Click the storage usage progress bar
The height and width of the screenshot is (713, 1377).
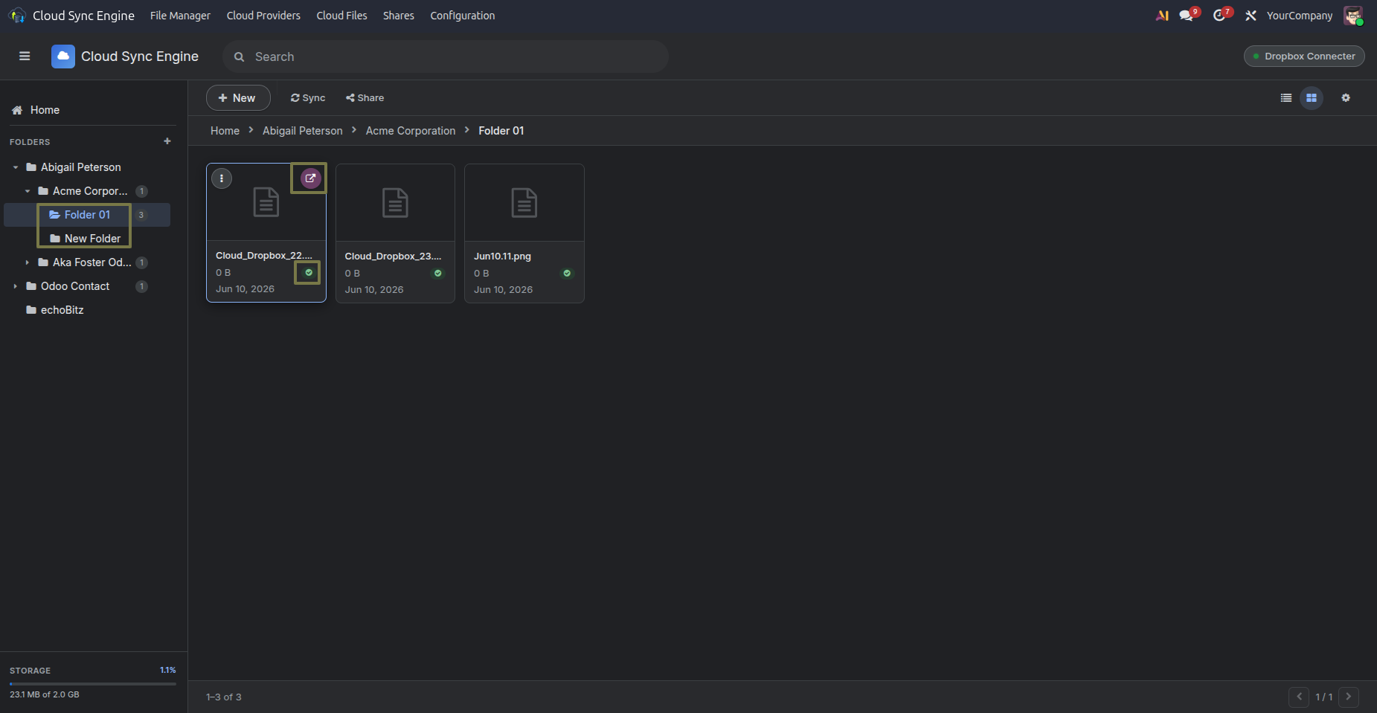click(x=93, y=683)
